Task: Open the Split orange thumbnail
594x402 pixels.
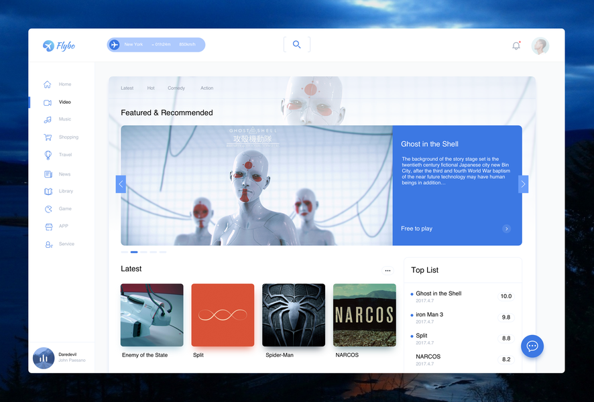Action: click(223, 315)
